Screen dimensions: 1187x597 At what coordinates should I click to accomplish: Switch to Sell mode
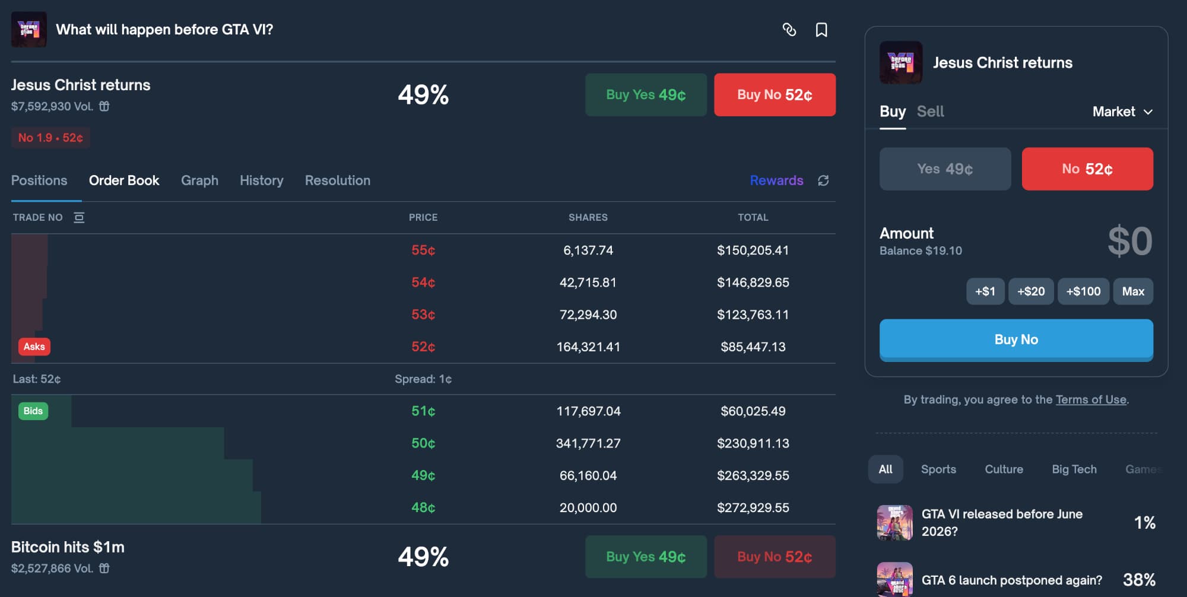(930, 112)
